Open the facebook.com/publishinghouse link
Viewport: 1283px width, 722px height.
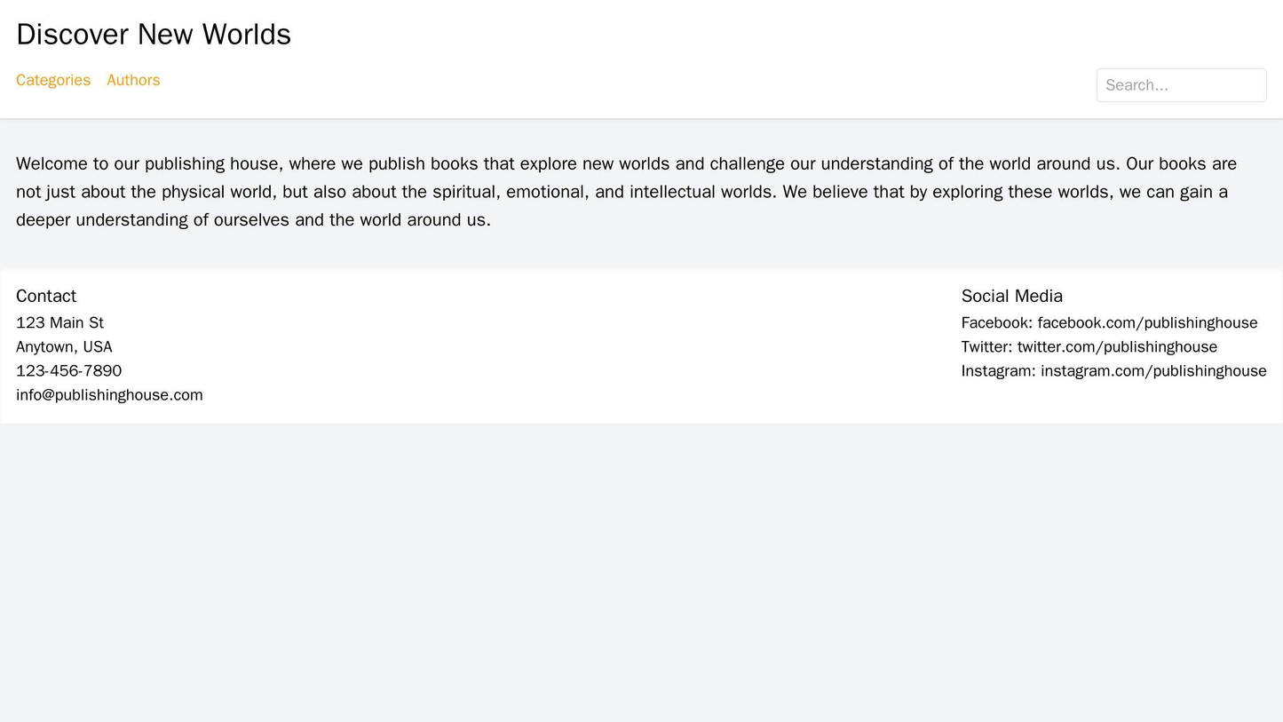[x=1147, y=322]
